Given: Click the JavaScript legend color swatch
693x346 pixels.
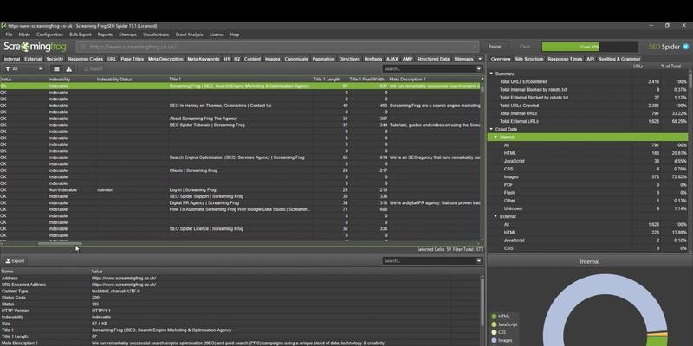Looking at the screenshot, I should (494, 324).
